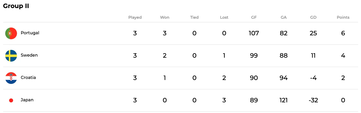Click Japan's goal difference of -32
The height and width of the screenshot is (113, 361).
click(313, 100)
